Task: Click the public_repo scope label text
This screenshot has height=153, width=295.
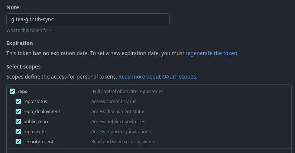Action: click(36, 121)
